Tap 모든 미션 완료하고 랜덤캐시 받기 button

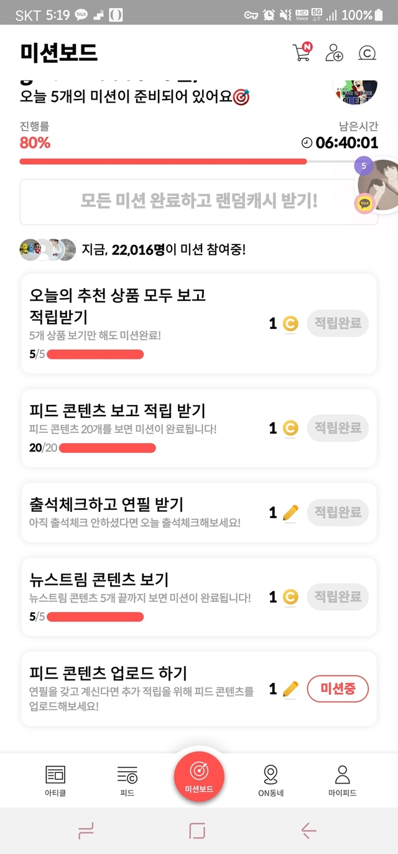point(198,202)
